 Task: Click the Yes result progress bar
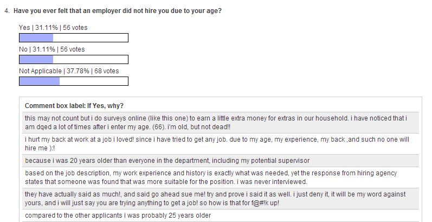[x=74, y=38]
